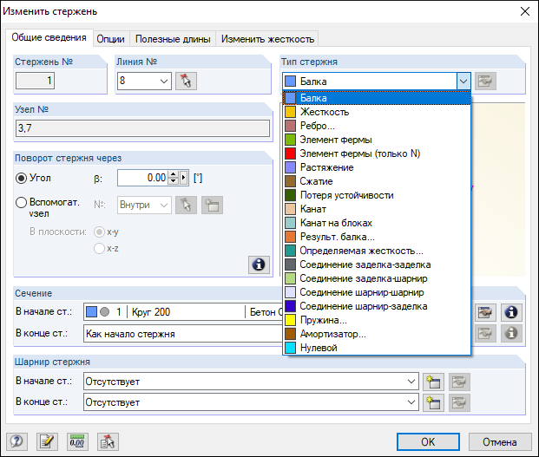This screenshot has height=457, width=539.
Task: Click the Узел № field showing 3,7
Action: tap(142, 128)
